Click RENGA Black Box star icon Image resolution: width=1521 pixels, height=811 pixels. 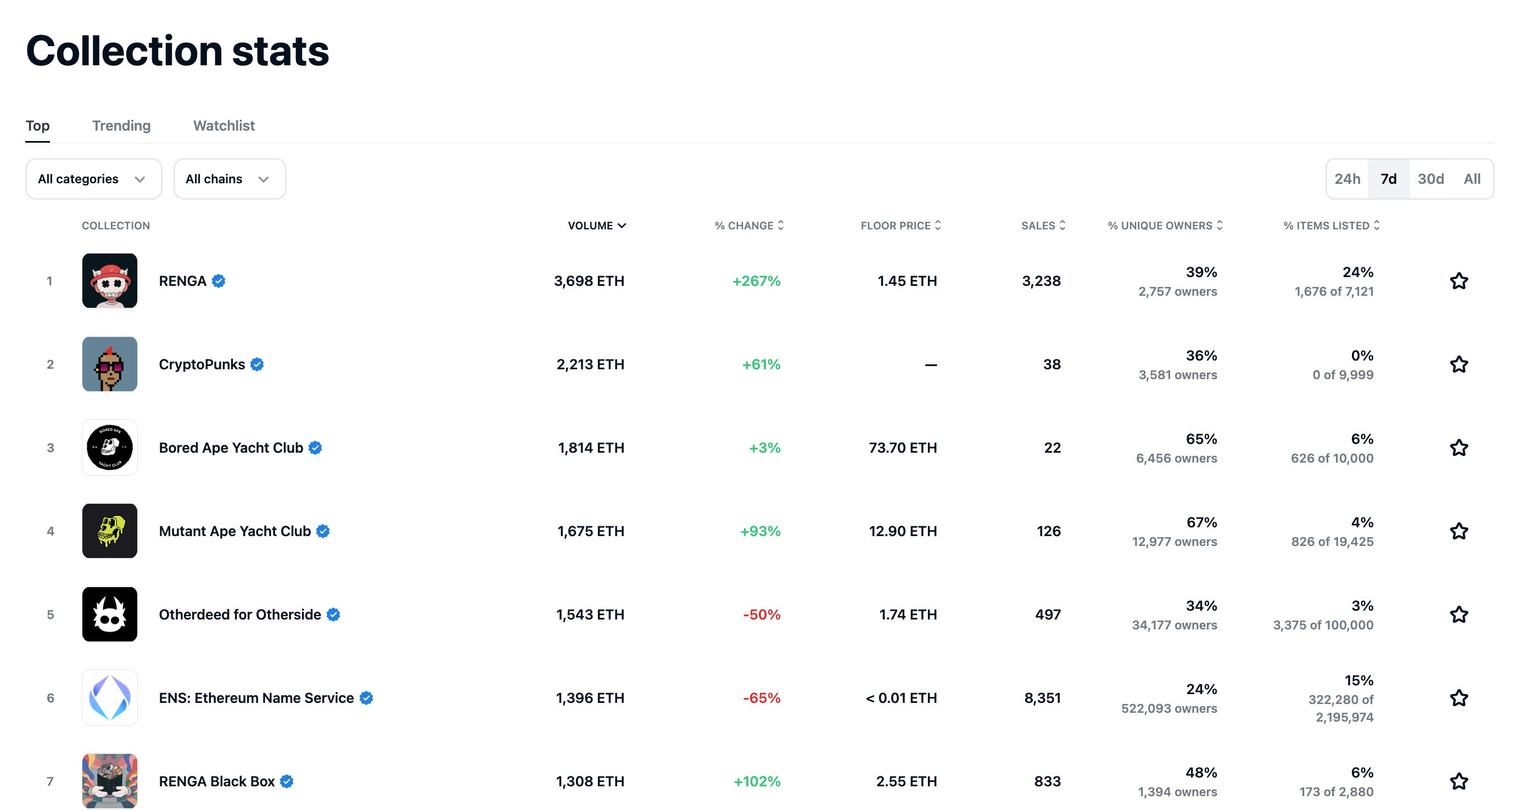click(x=1458, y=781)
